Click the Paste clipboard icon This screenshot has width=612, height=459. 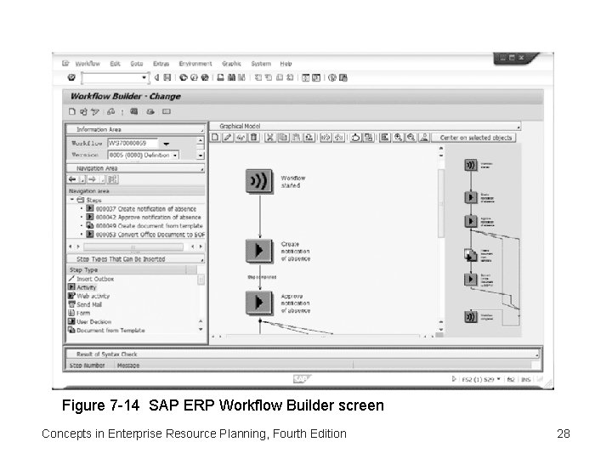pyautogui.click(x=297, y=138)
